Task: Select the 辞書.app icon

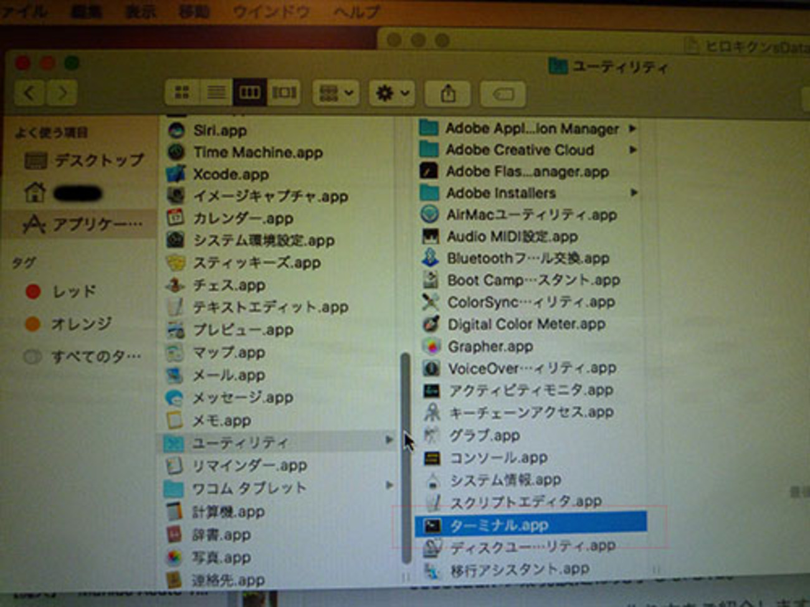Action: [174, 535]
